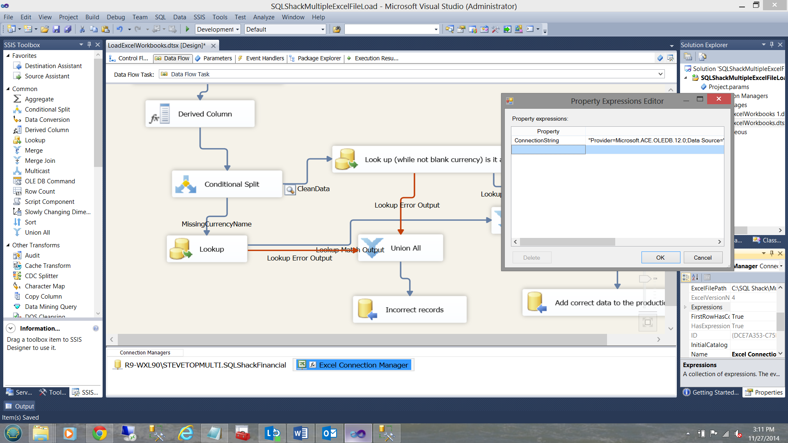Click OK in Property Expressions Editor
Viewport: 788px width, 443px height.
point(660,258)
